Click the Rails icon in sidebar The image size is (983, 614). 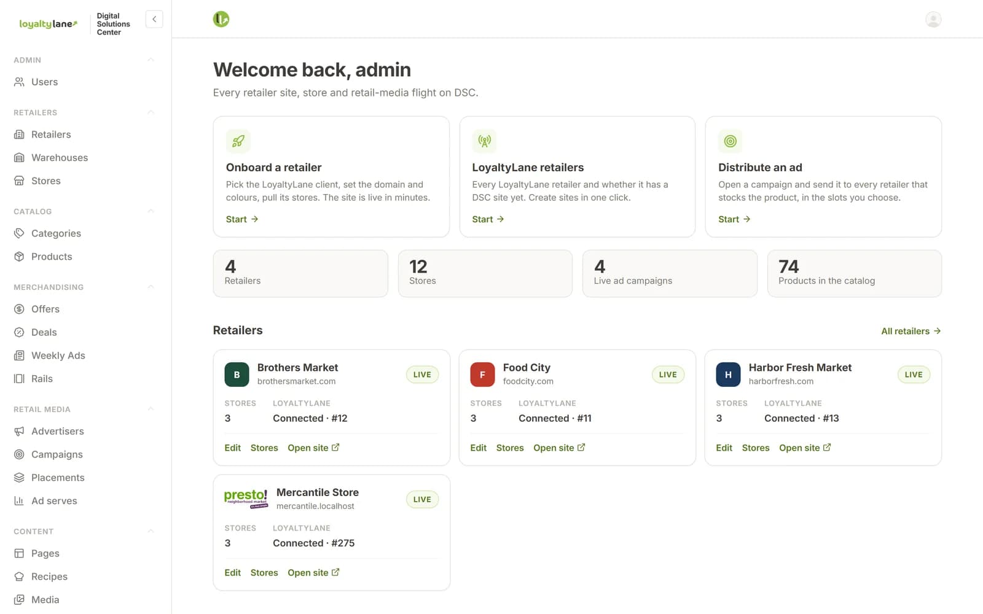(19, 379)
